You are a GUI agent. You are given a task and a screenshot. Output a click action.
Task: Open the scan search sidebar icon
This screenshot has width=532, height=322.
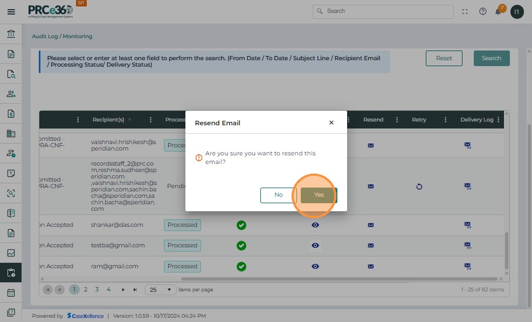tap(11, 193)
